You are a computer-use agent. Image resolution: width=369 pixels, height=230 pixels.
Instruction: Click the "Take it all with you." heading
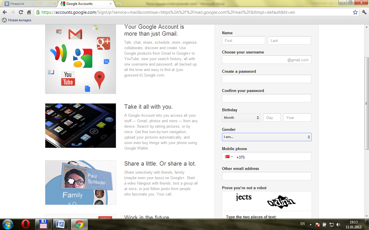click(148, 107)
